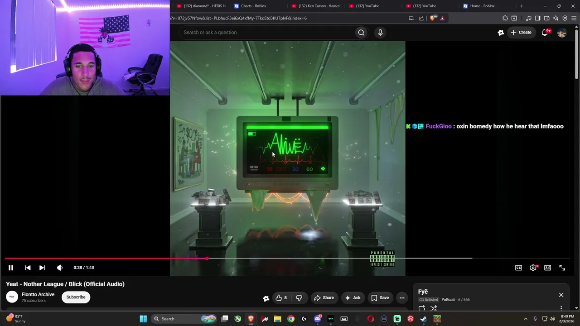Close the Fyë playlist panel
Image resolution: width=580 pixels, height=326 pixels.
tap(561, 295)
